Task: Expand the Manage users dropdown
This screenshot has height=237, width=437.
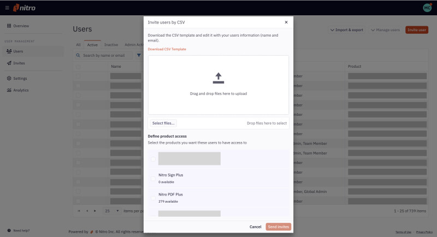Action: pyautogui.click(x=386, y=30)
